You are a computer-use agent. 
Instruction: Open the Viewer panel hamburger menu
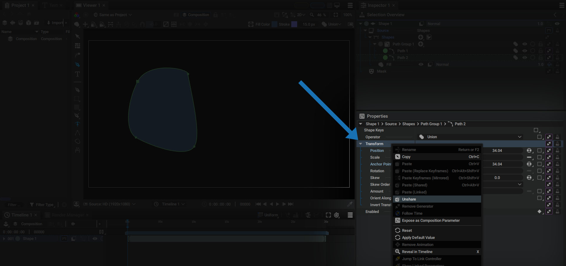click(350, 5)
